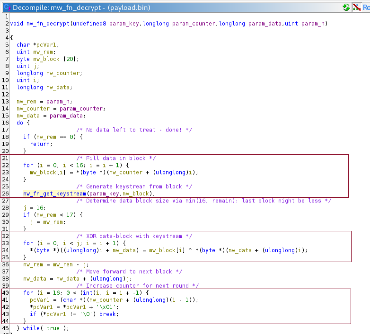Viewport: 370px width, 334px height.
Task: Click the green re-decompile refresh icon
Action: (346, 7)
